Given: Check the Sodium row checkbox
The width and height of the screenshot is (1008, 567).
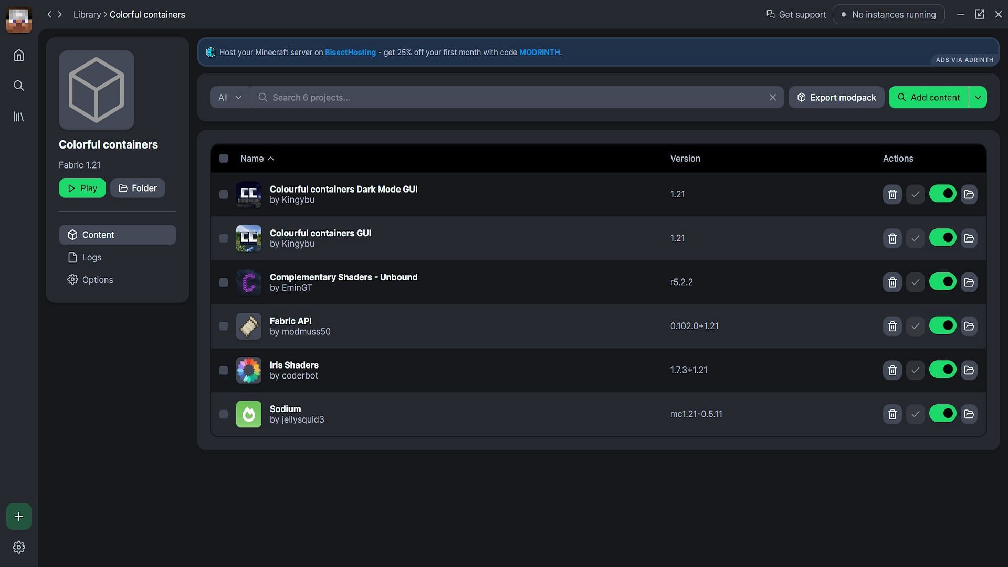Looking at the screenshot, I should pyautogui.click(x=224, y=414).
